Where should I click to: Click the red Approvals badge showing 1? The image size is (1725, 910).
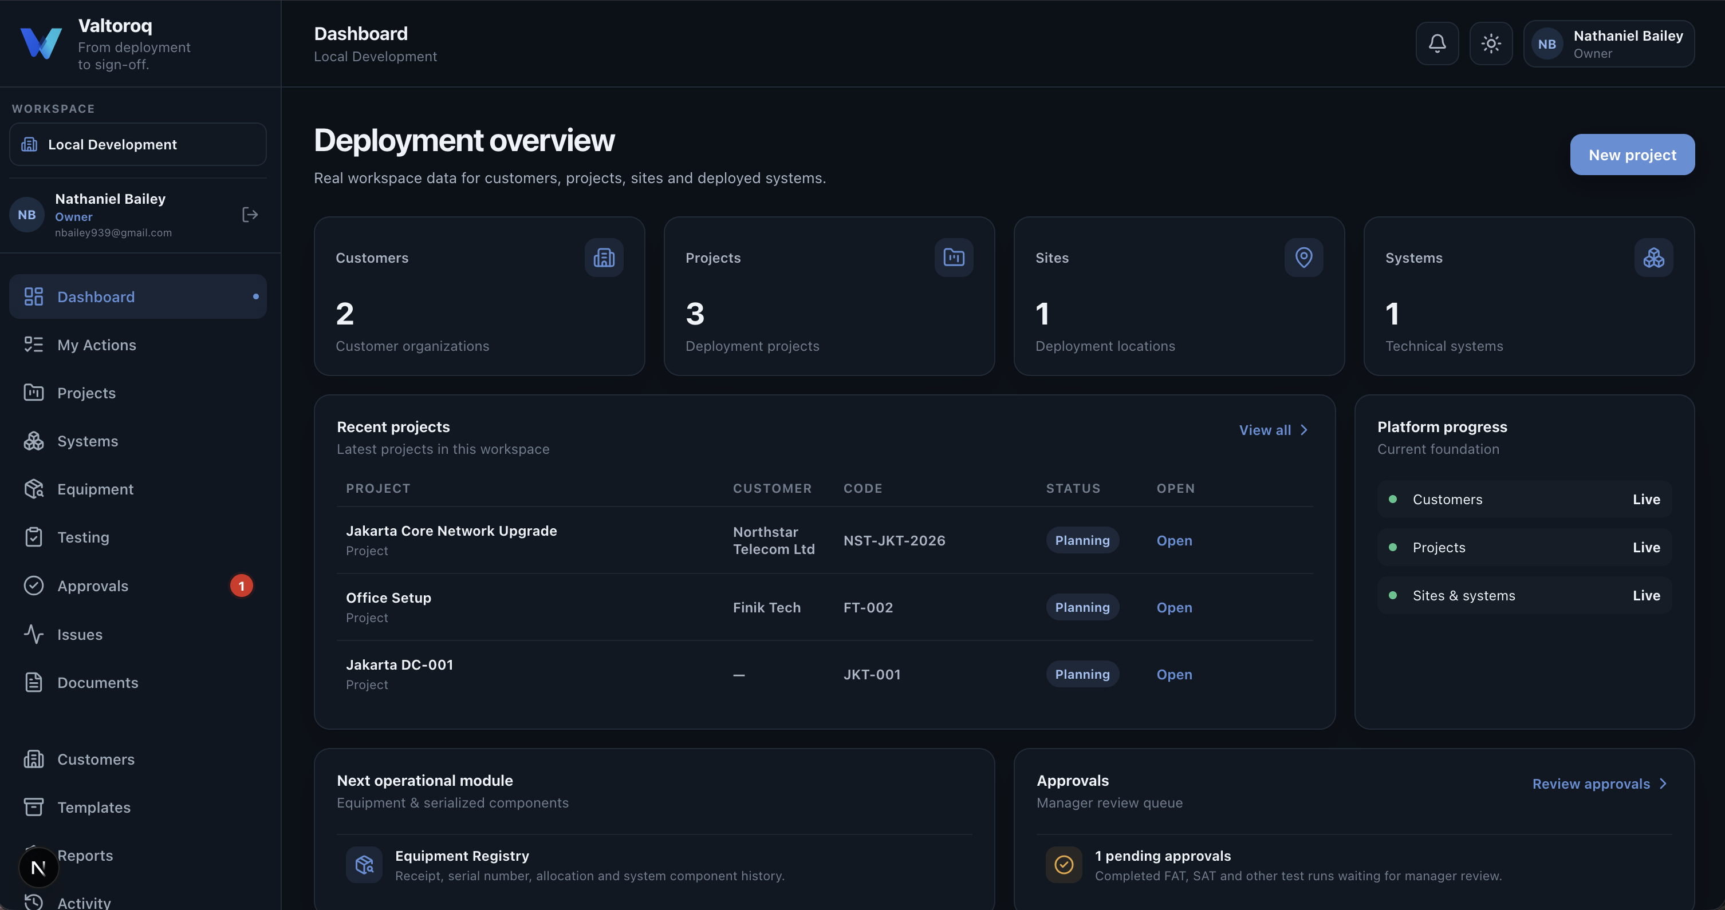click(242, 585)
